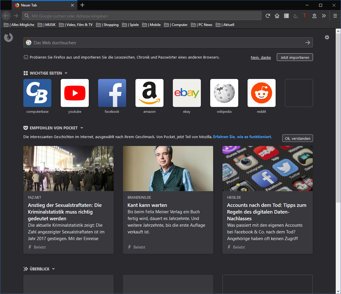Screen dimensions: 341x294
Task: Go back with the back arrow
Action: (x=6, y=16)
